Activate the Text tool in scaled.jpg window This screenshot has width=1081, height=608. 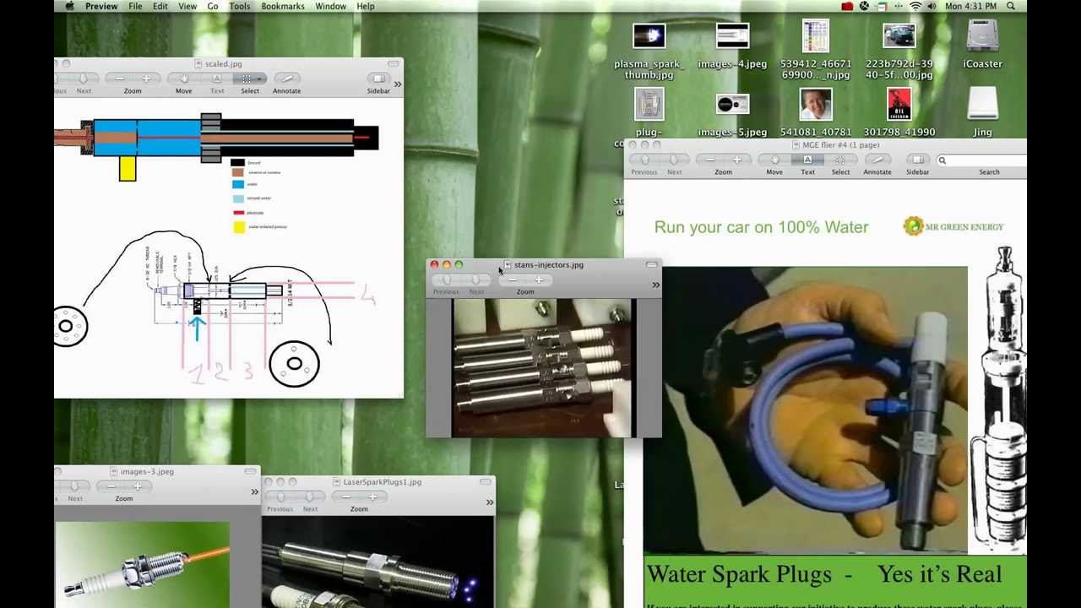[x=217, y=79]
